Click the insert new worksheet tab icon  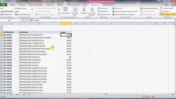(29, 94)
